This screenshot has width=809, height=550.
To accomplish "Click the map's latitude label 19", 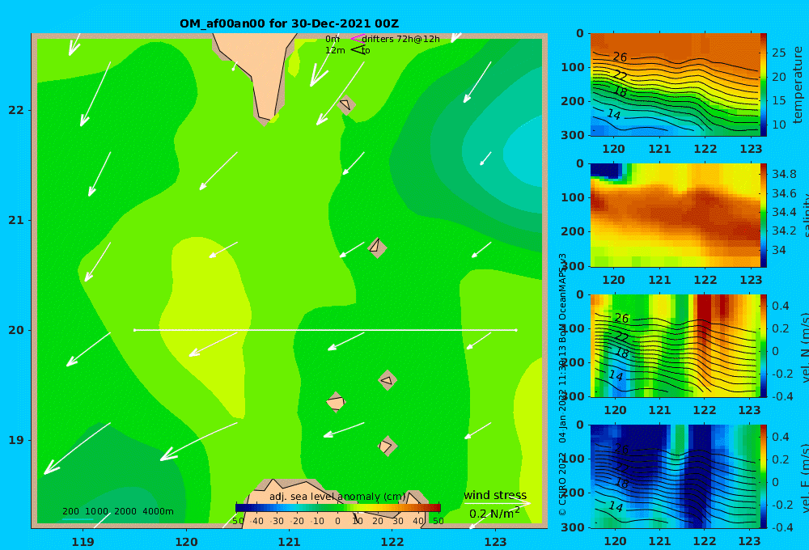I will tap(16, 440).
